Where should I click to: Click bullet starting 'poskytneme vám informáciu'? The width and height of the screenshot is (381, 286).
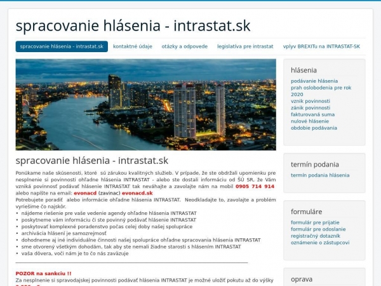tap(109, 220)
